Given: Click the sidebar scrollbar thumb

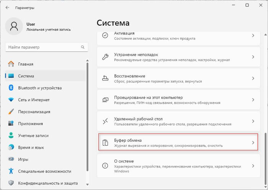Looking at the screenshot, I should pyautogui.click(x=88, y=116).
